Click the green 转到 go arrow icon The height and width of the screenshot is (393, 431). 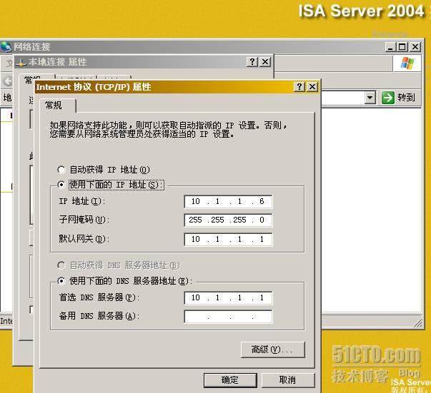click(x=388, y=98)
